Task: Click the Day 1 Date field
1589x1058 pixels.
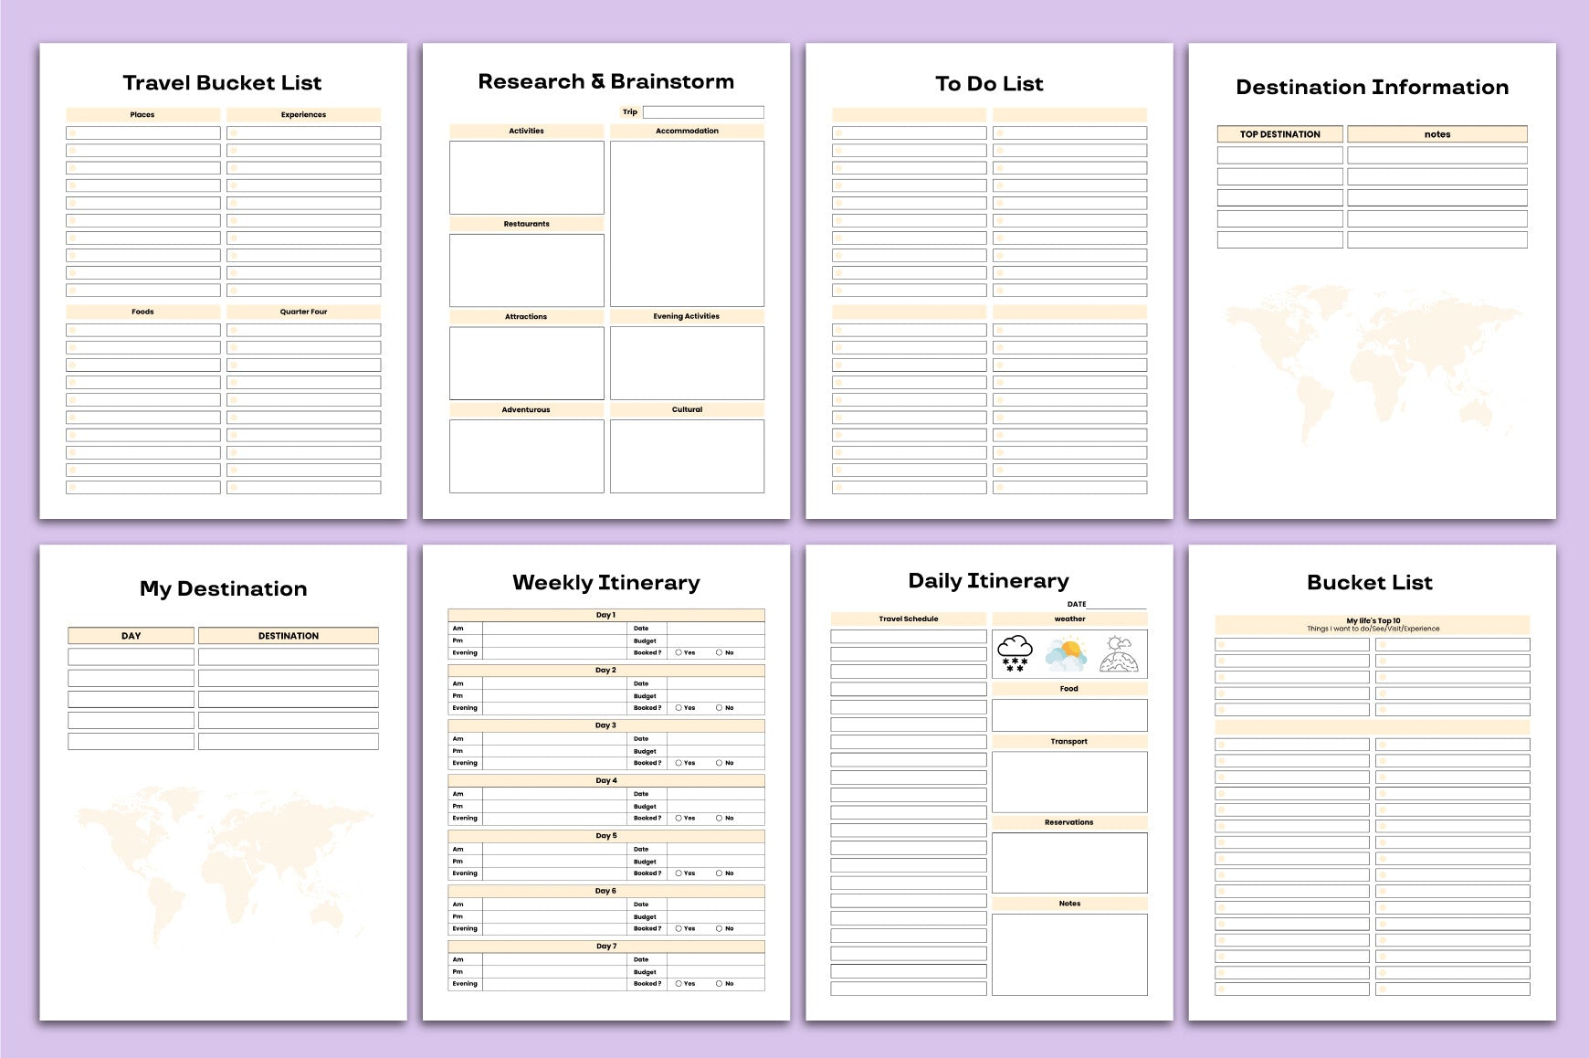Action: [716, 629]
